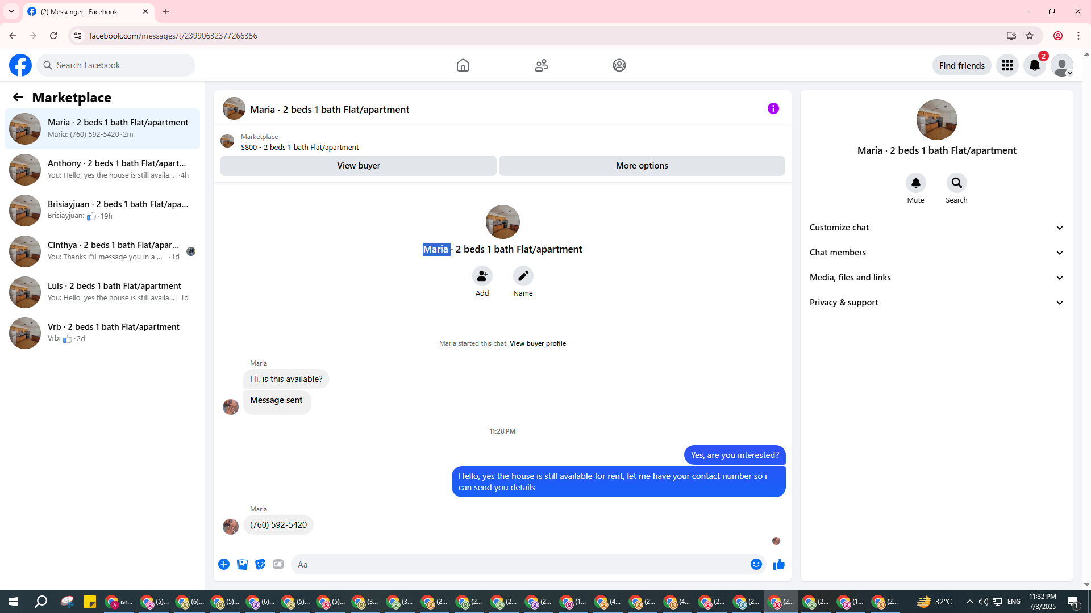Image resolution: width=1091 pixels, height=613 pixels.
Task: Go to Facebook Home tab
Action: pyautogui.click(x=463, y=65)
